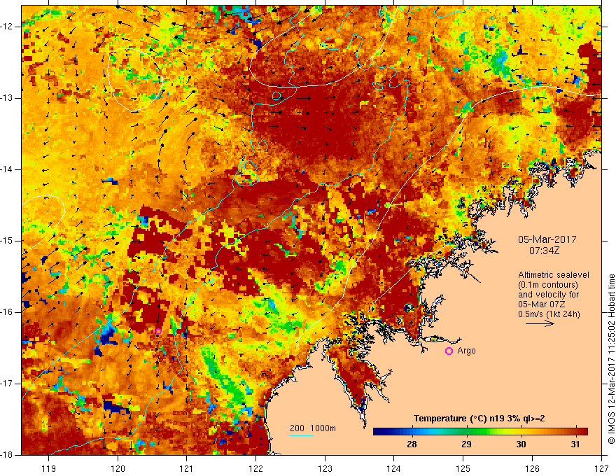This screenshot has width=616, height=476.
Task: Click the latitude axis label -12
Action: tap(7, 27)
